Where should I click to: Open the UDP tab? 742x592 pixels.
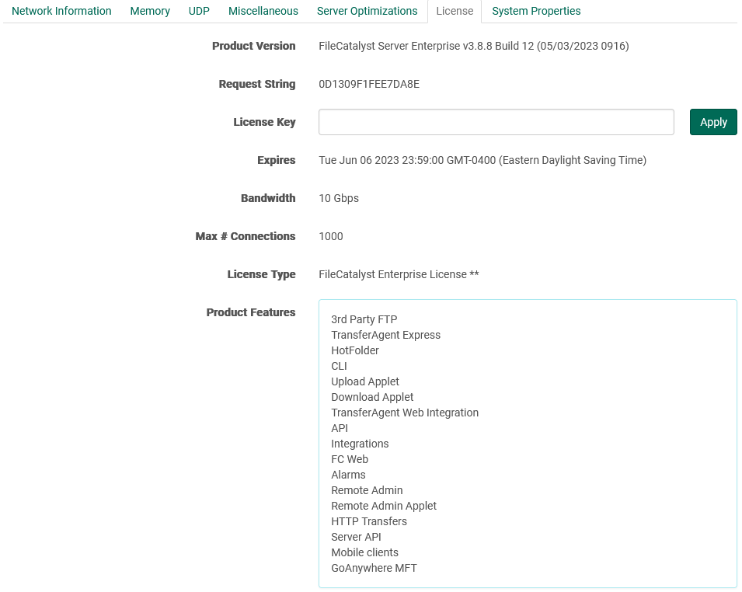coord(199,11)
